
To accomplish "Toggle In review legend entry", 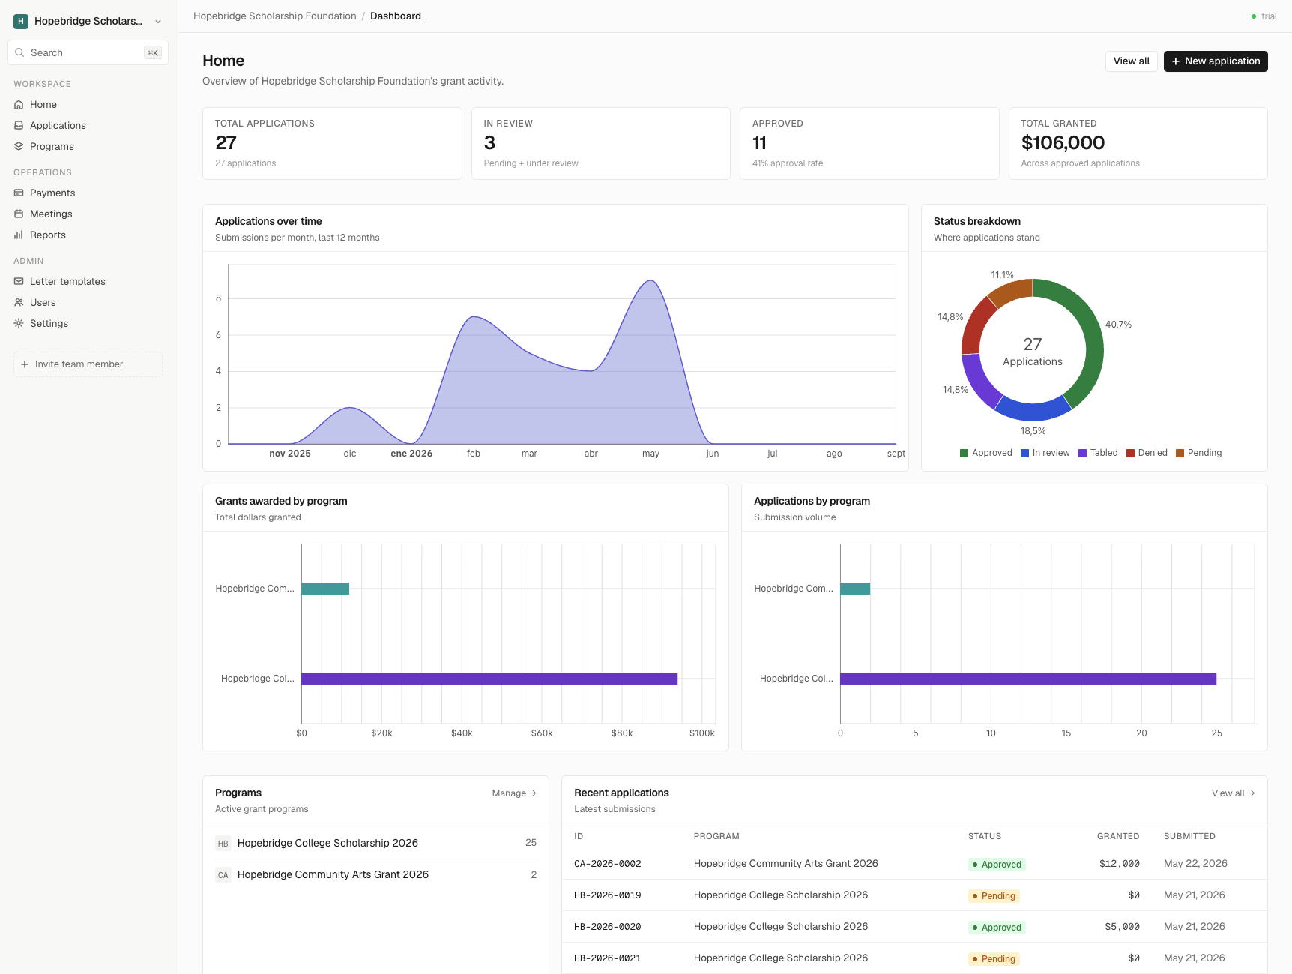I will (x=1045, y=453).
